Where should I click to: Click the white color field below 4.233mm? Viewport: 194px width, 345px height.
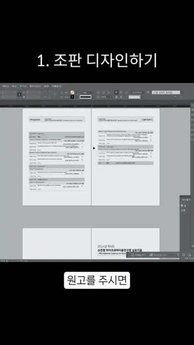click(x=134, y=97)
